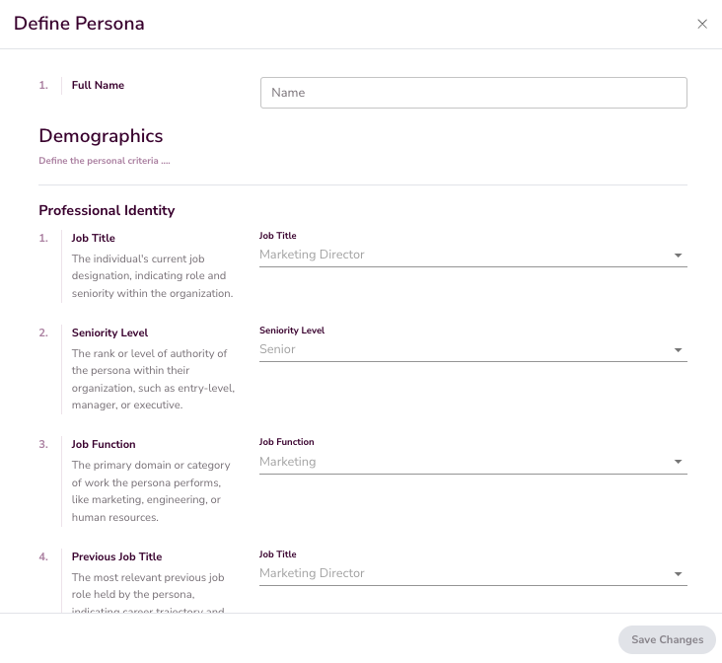Click the Seniority Level description text

[153, 379]
